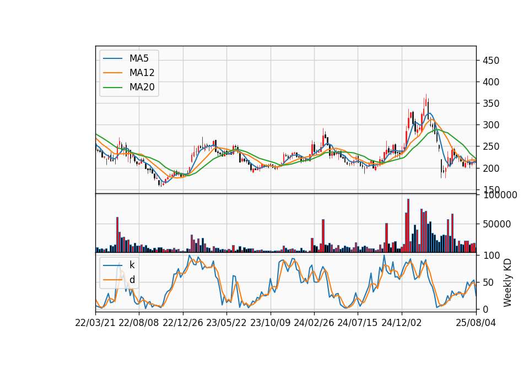Click the 22/08/08 date axis label

[x=139, y=323]
